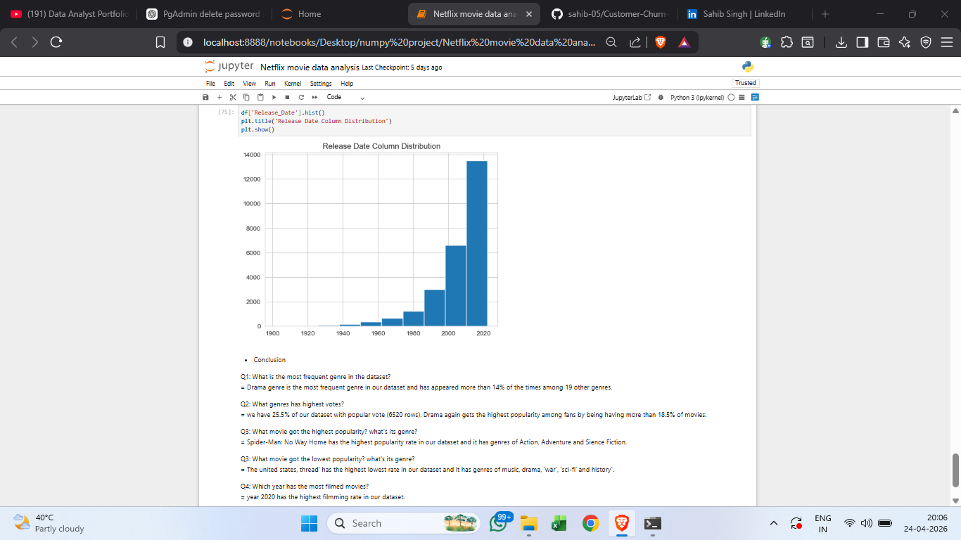Share this page from address bar
Screen dimensions: 961x540
[x=635, y=43]
